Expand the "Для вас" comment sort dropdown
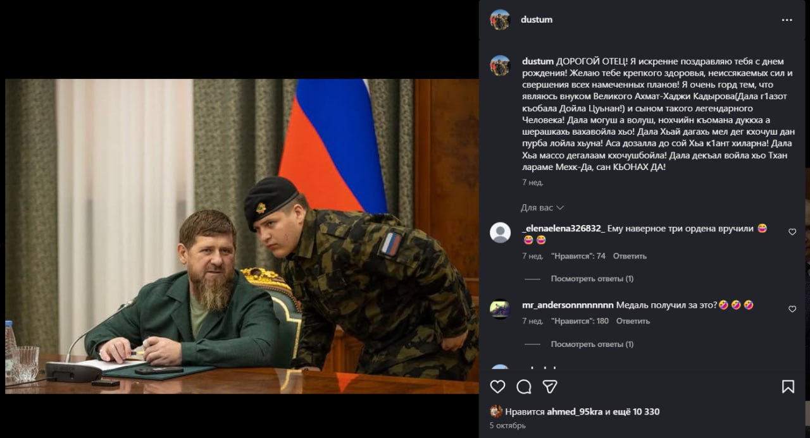The width and height of the screenshot is (810, 438). (542, 208)
